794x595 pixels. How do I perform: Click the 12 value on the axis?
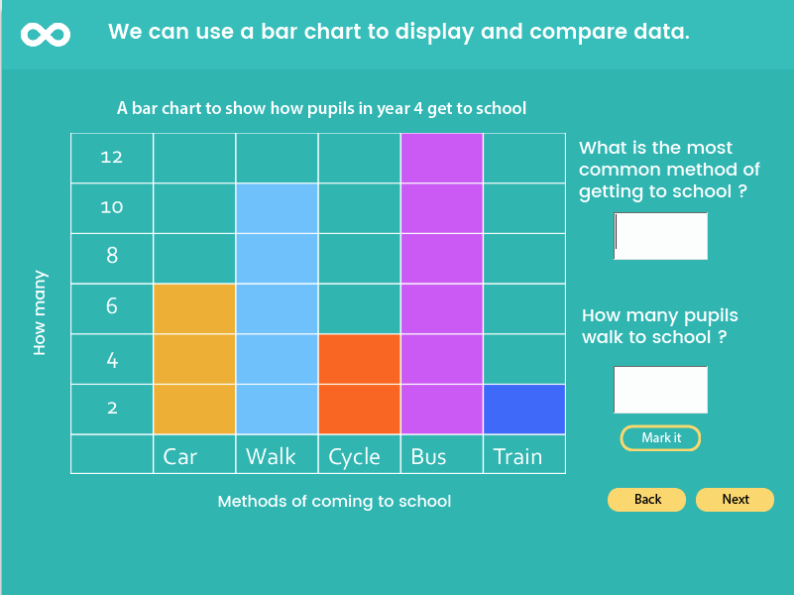(x=112, y=157)
